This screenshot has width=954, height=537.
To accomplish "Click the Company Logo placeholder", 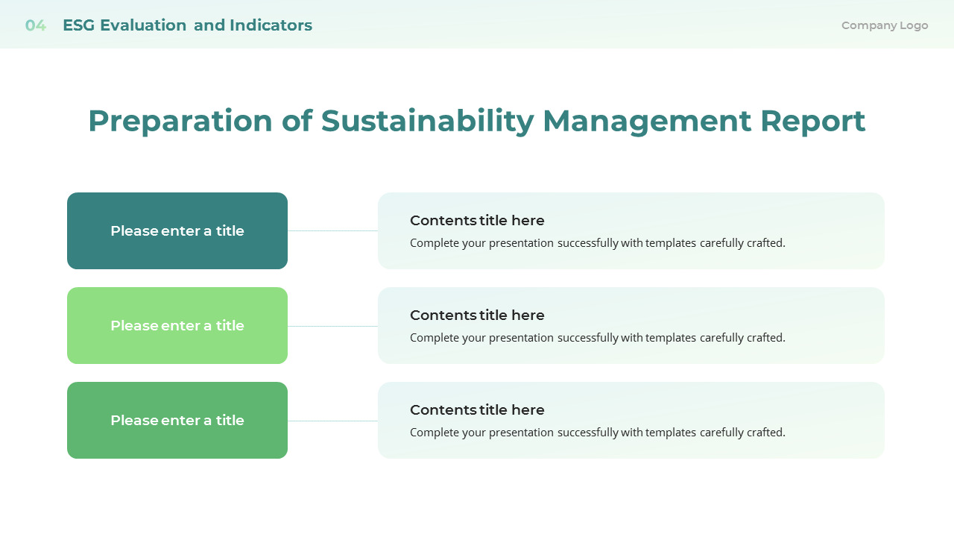I will (x=885, y=25).
